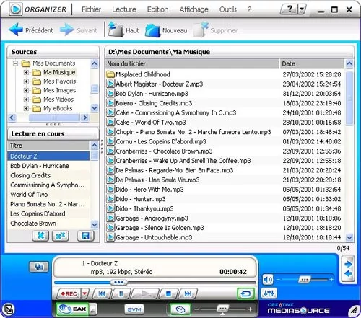Image resolution: width=361 pixels, height=318 pixels.
Task: Toggle the repeat mode button
Action: coord(245,293)
